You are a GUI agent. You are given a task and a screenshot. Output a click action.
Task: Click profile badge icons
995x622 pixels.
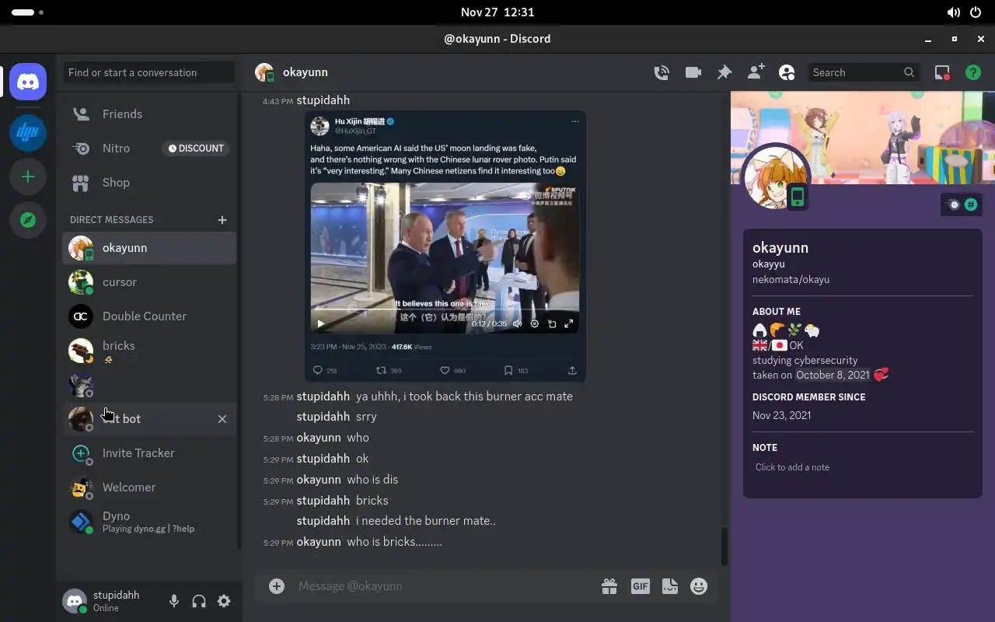click(x=962, y=204)
